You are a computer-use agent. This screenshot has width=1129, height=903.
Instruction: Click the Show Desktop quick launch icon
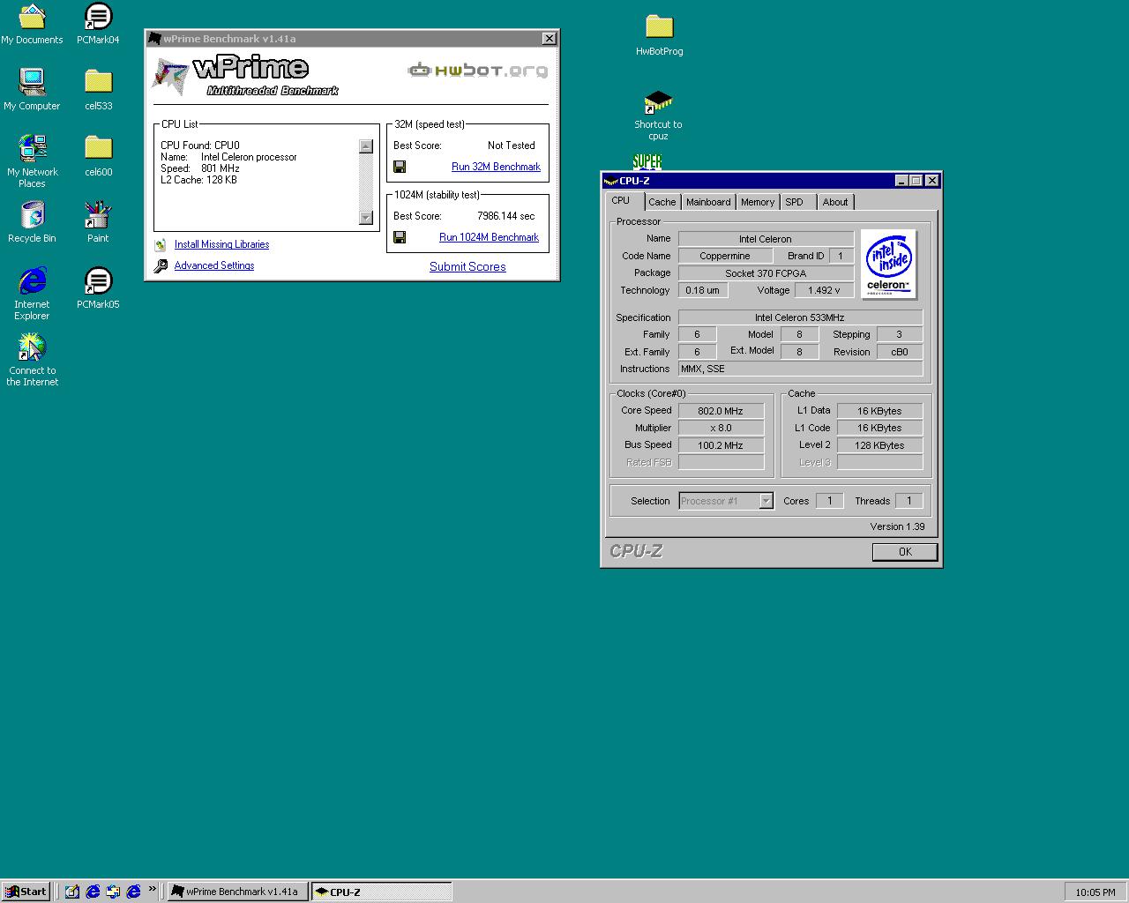click(x=72, y=892)
